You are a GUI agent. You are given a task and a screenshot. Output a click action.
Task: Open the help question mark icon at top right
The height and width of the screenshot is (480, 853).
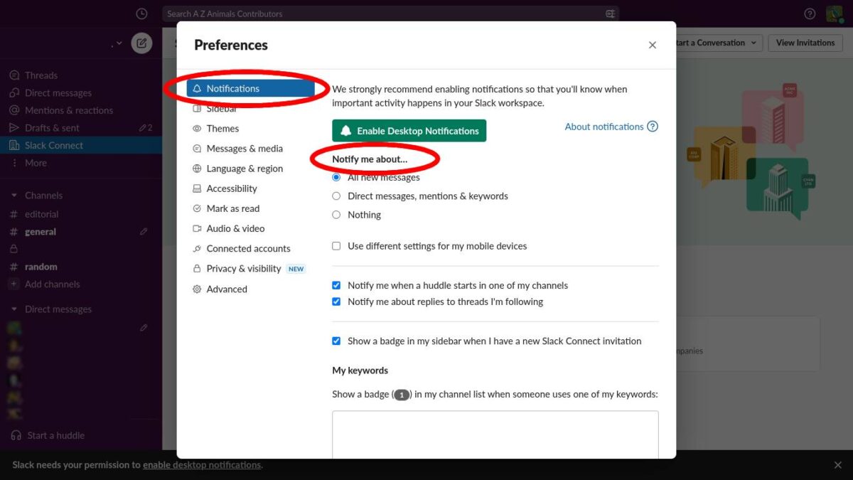point(810,14)
